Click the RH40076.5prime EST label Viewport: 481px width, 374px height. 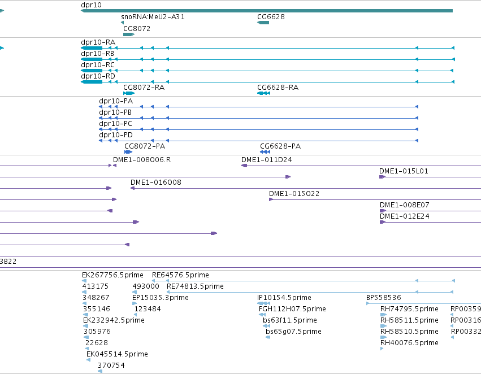tap(409, 343)
